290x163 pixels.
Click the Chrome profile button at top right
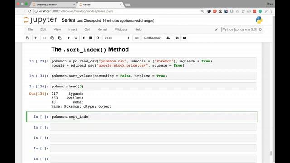(x=270, y=4)
